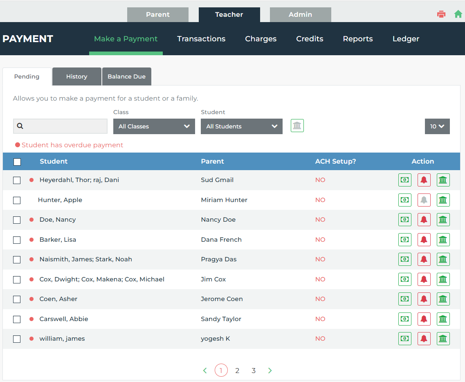Click cash payment icon for Heyerdahl, Thor

(405, 180)
